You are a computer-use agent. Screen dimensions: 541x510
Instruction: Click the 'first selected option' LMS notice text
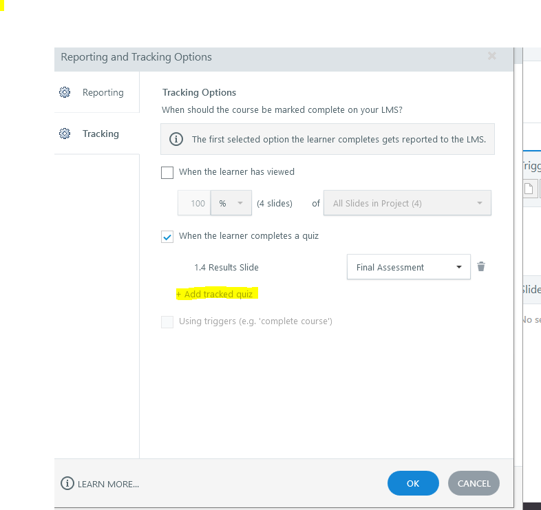pos(339,140)
